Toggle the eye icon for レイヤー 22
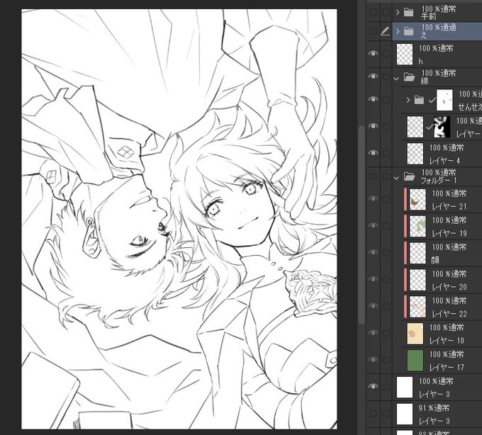Image resolution: width=482 pixels, height=435 pixels. coord(373,306)
